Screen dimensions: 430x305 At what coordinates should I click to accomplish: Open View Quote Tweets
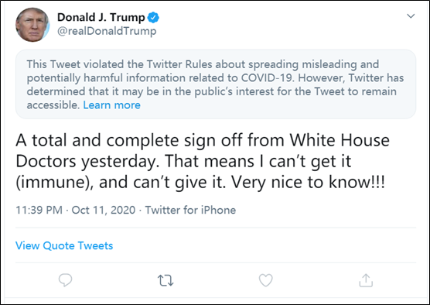(x=64, y=245)
